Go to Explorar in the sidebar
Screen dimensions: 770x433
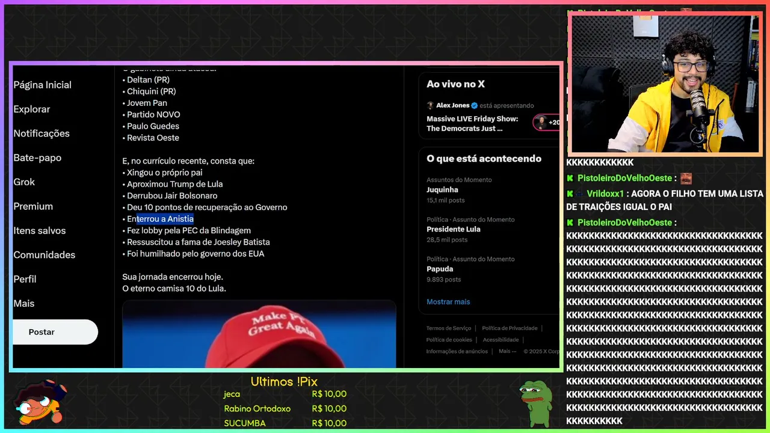click(31, 109)
